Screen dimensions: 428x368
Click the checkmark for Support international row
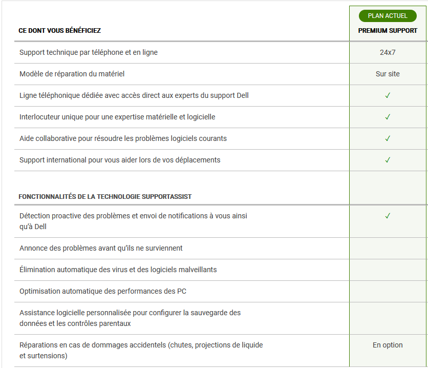388,160
